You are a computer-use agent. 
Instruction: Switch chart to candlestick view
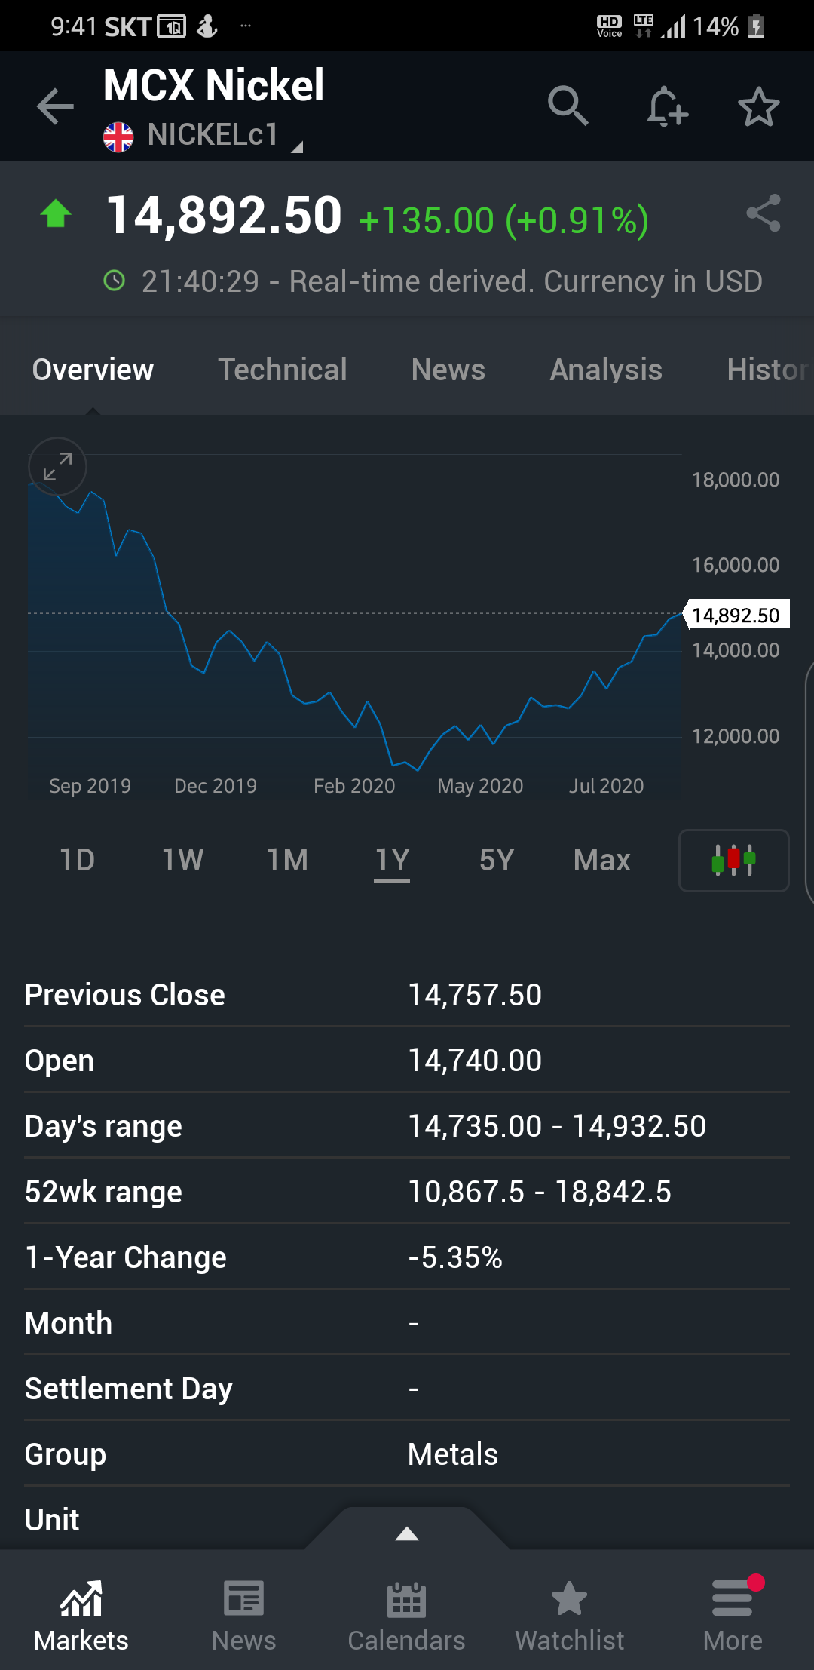click(x=734, y=861)
